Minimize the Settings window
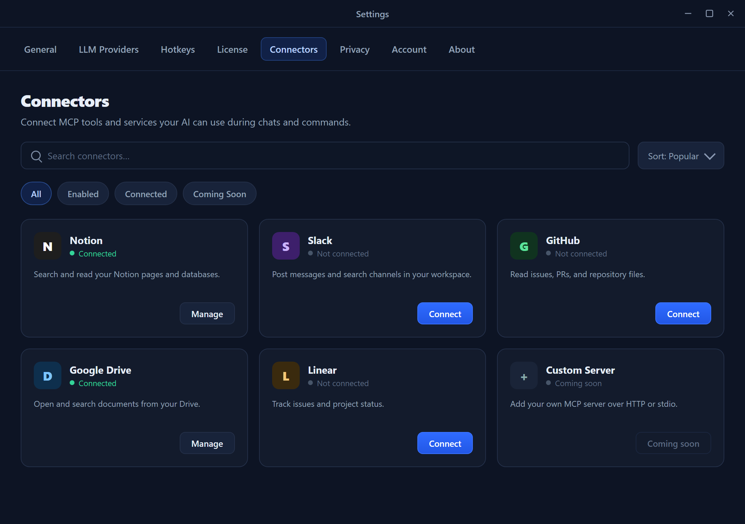The height and width of the screenshot is (524, 745). pyautogui.click(x=688, y=13)
